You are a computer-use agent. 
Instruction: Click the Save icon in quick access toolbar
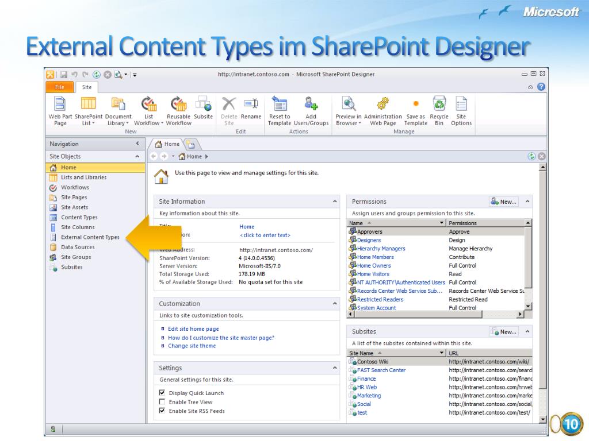pyautogui.click(x=64, y=75)
